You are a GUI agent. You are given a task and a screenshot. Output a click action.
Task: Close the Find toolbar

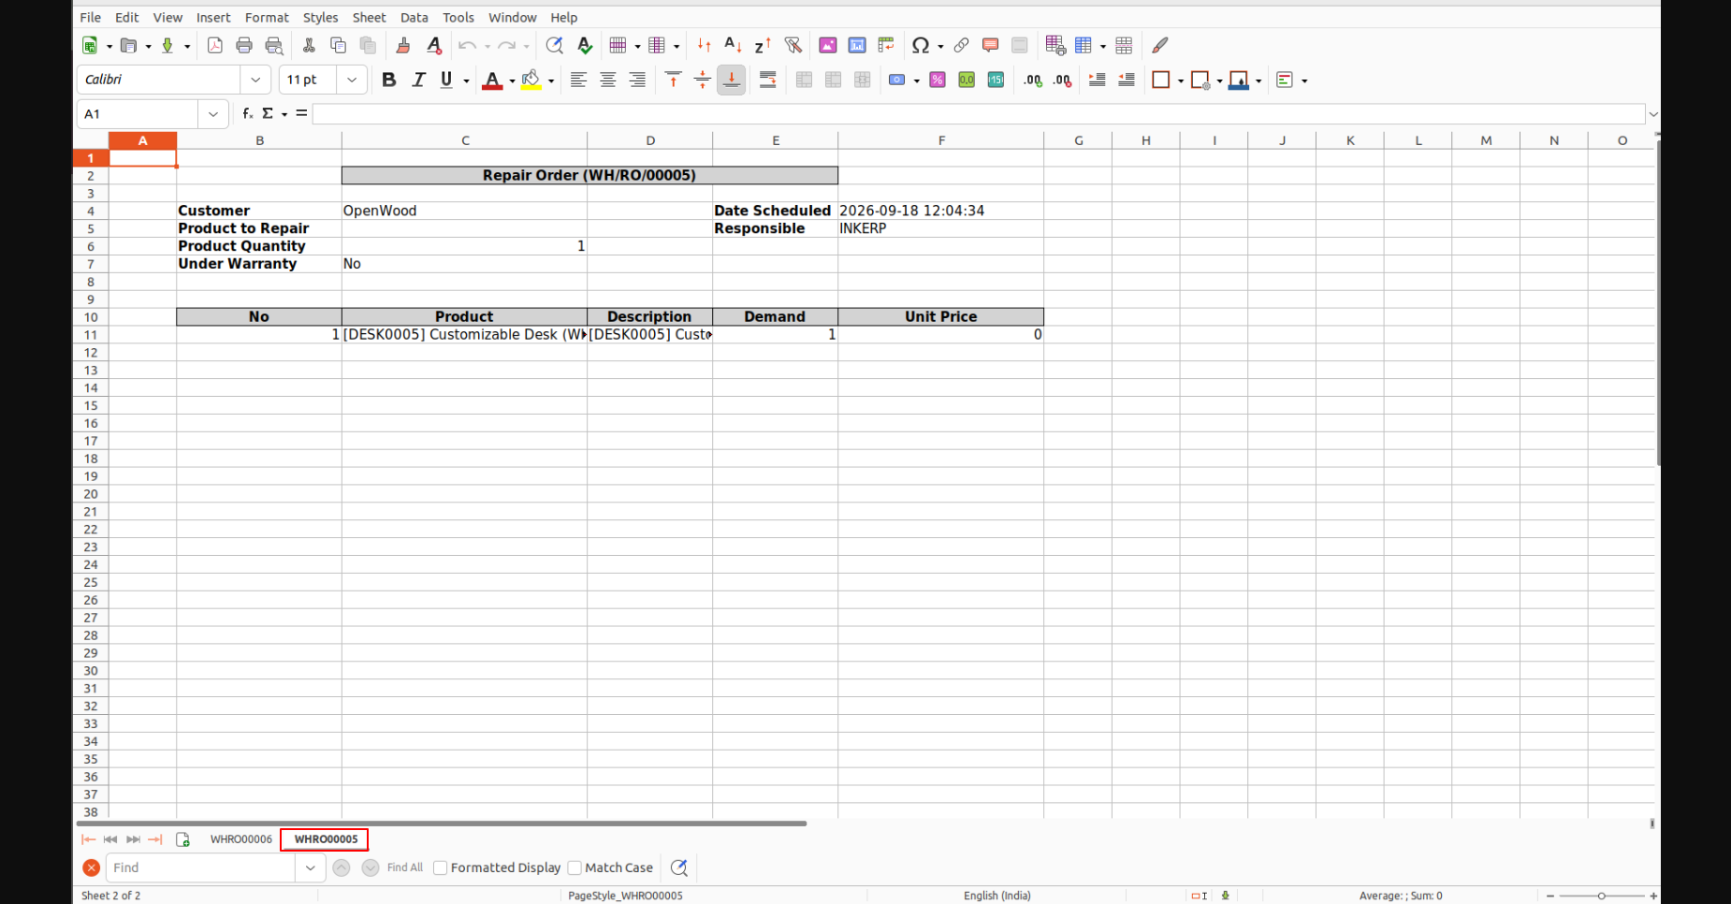(91, 868)
